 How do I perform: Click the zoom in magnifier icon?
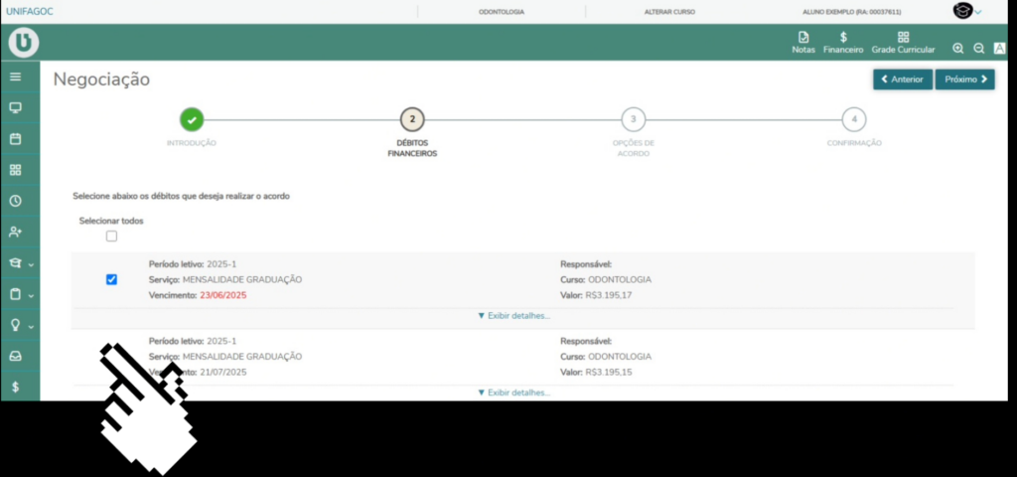click(x=957, y=48)
